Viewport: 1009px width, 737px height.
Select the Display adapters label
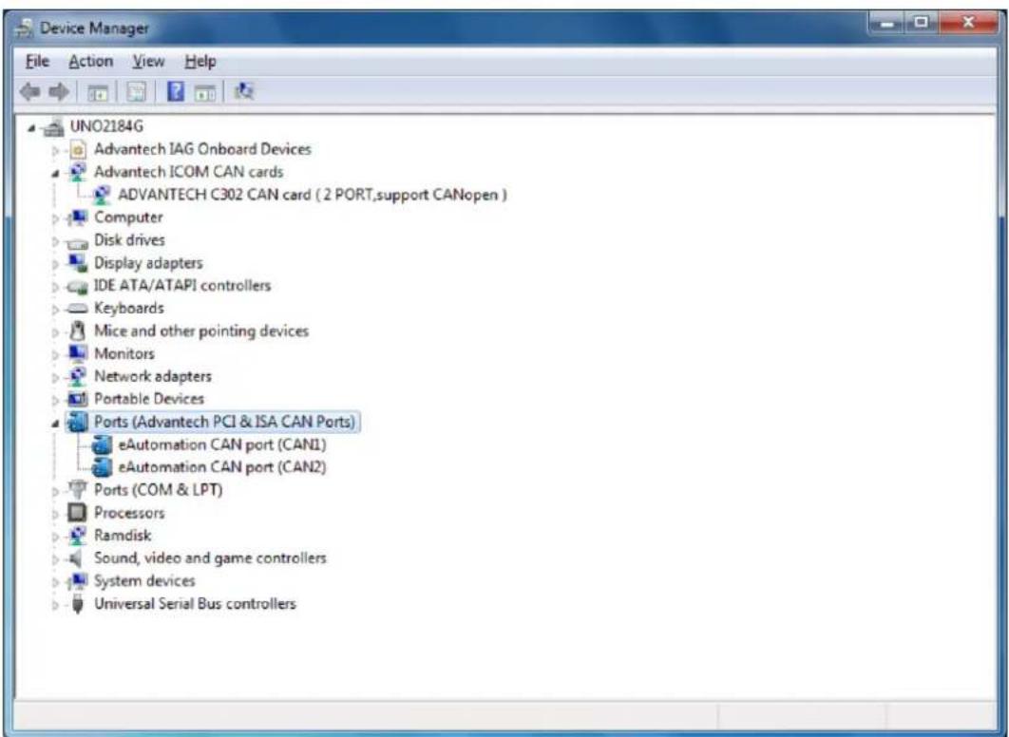tap(148, 262)
